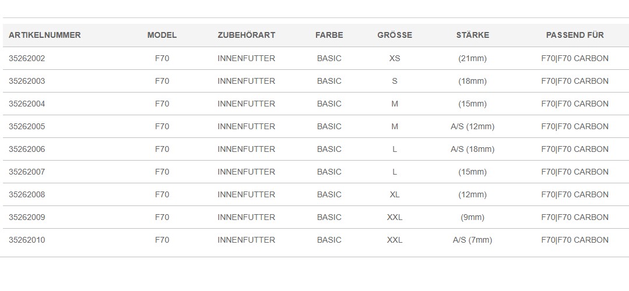Viewport: 629px width, 291px height.
Task: Click the ZUBEHÖRART column header
Action: (247, 36)
